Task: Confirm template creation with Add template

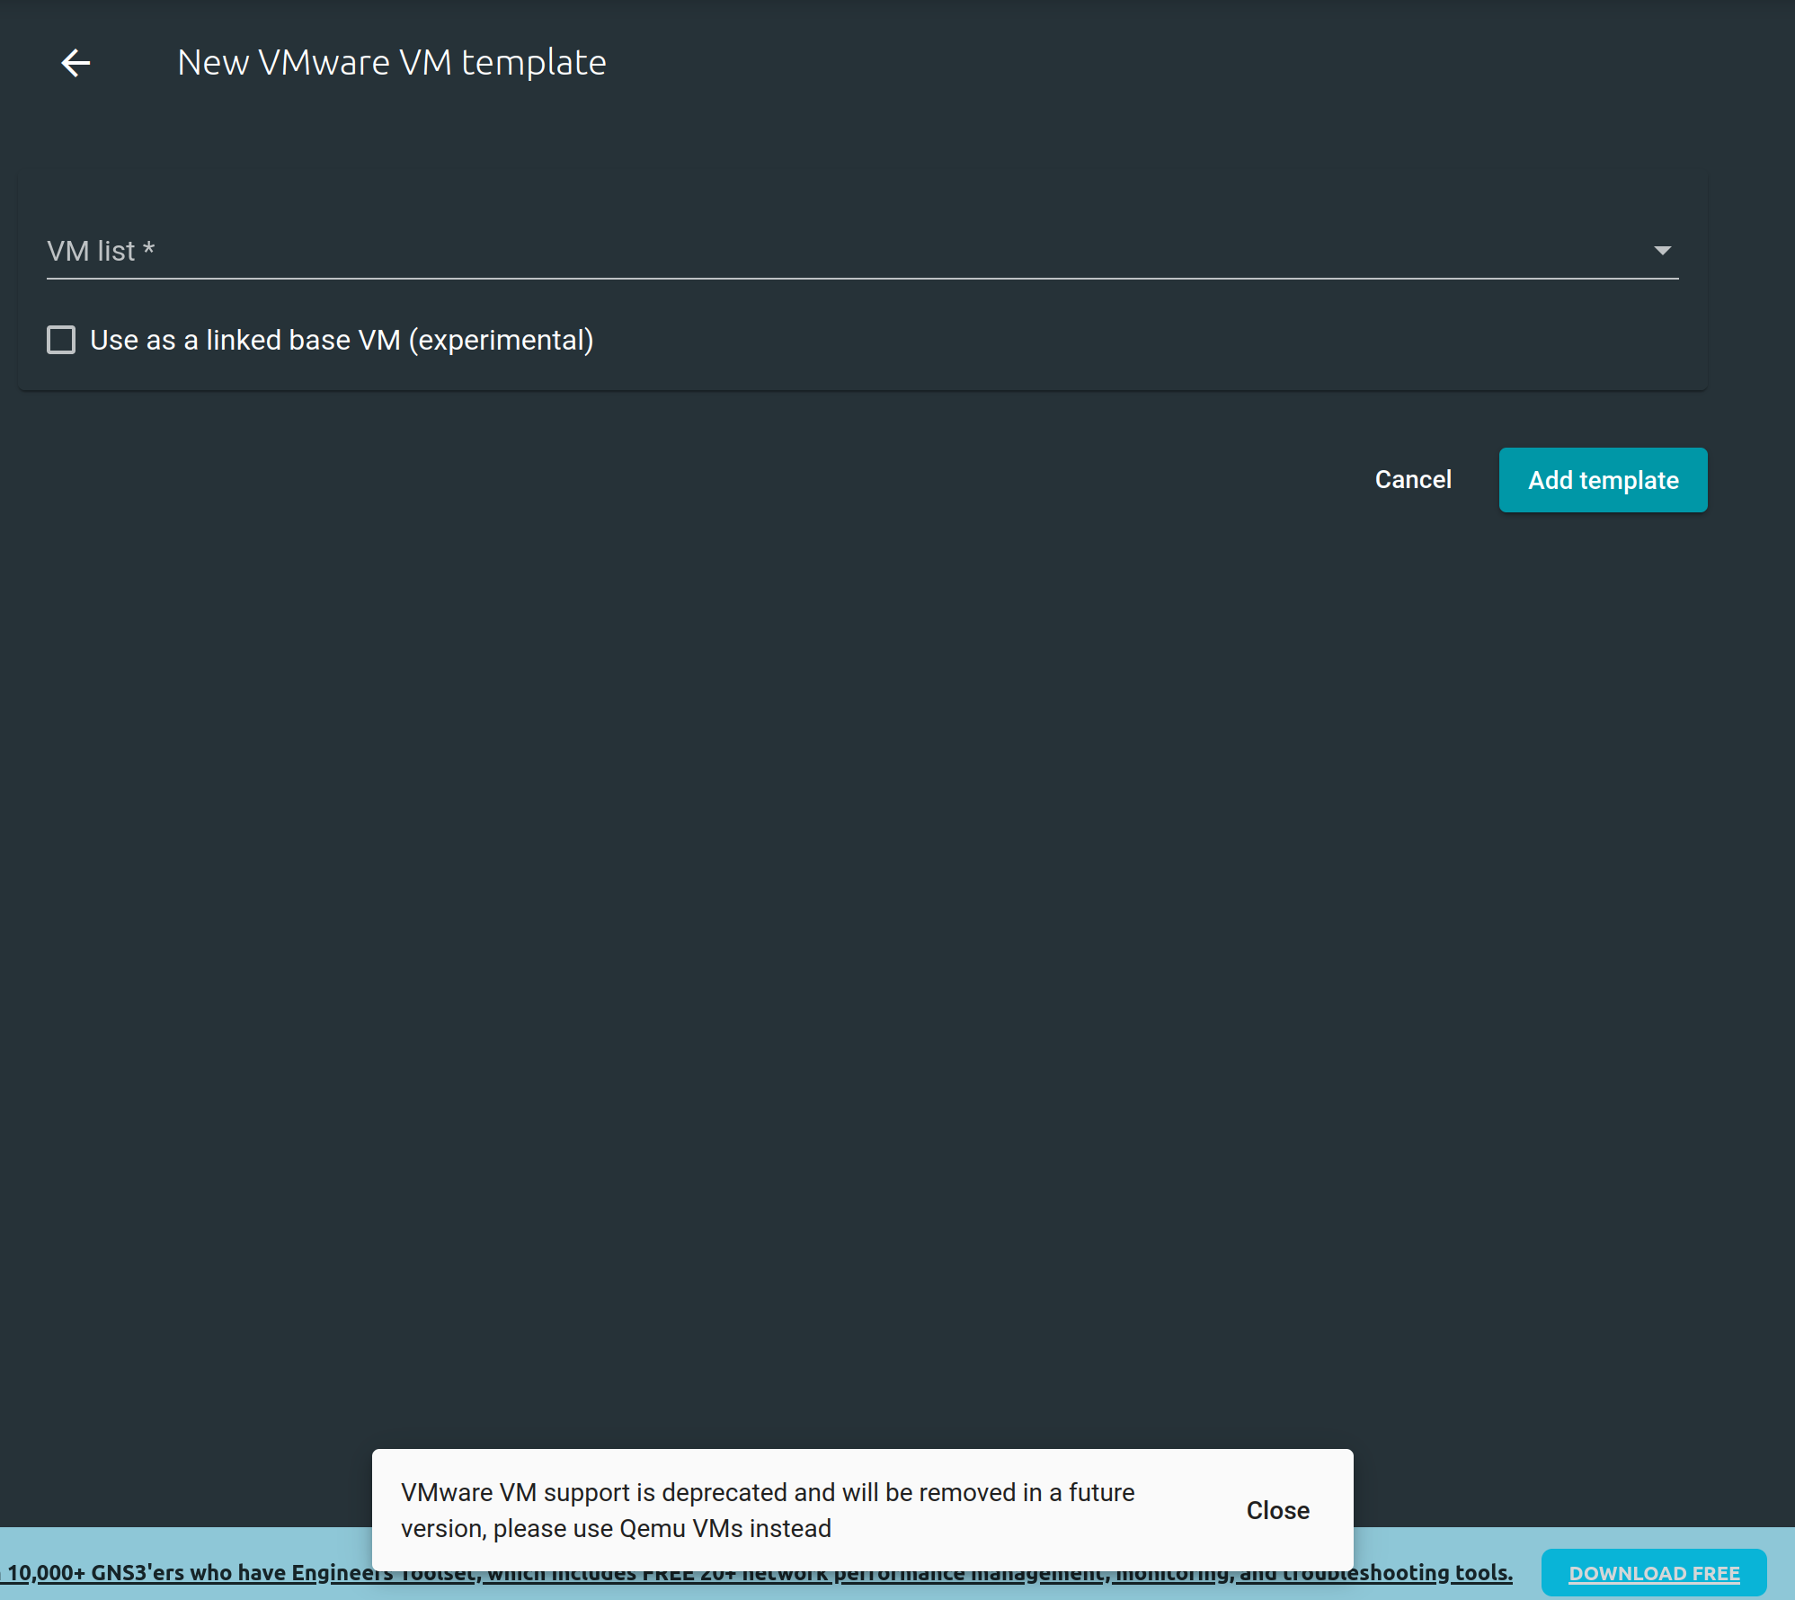Action: (x=1603, y=479)
